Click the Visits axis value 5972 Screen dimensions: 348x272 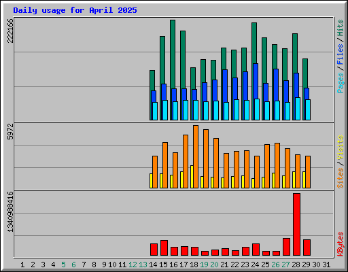point(10,131)
